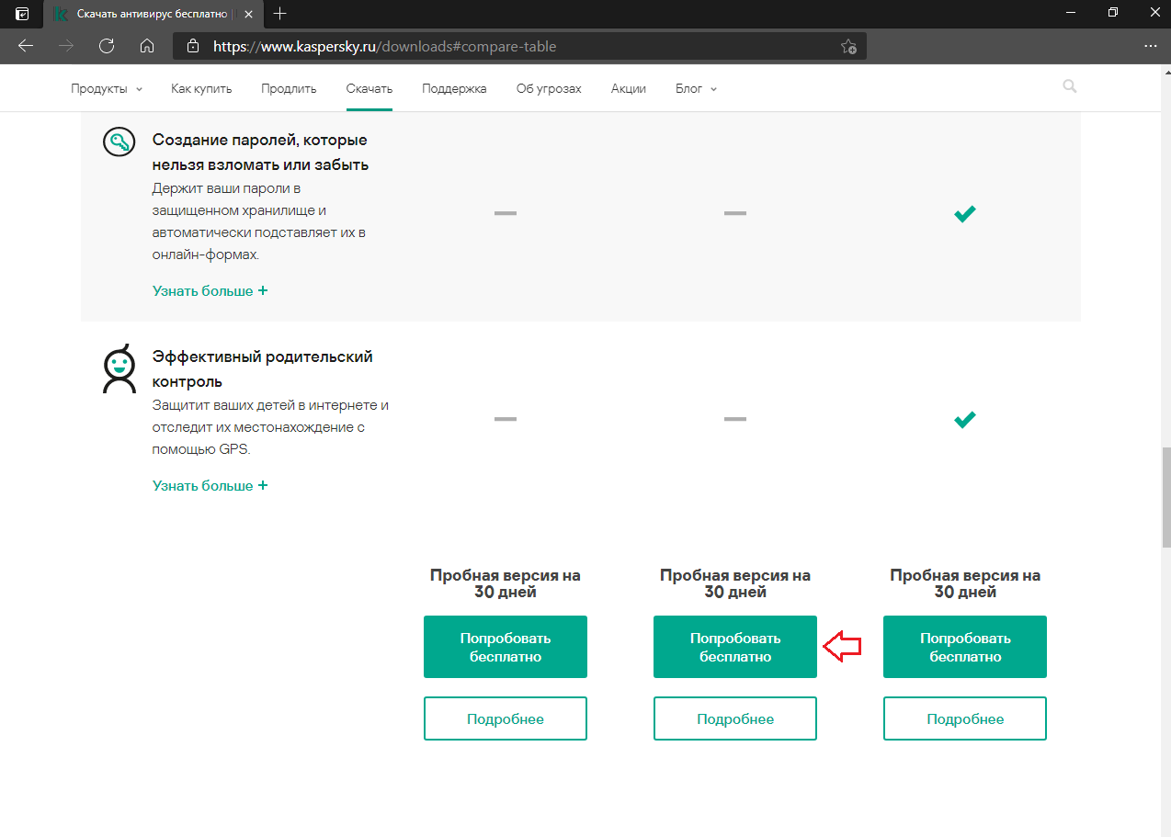Image resolution: width=1171 pixels, height=837 pixels.
Task: Expand Узнать больше under password creation
Action: (x=210, y=290)
